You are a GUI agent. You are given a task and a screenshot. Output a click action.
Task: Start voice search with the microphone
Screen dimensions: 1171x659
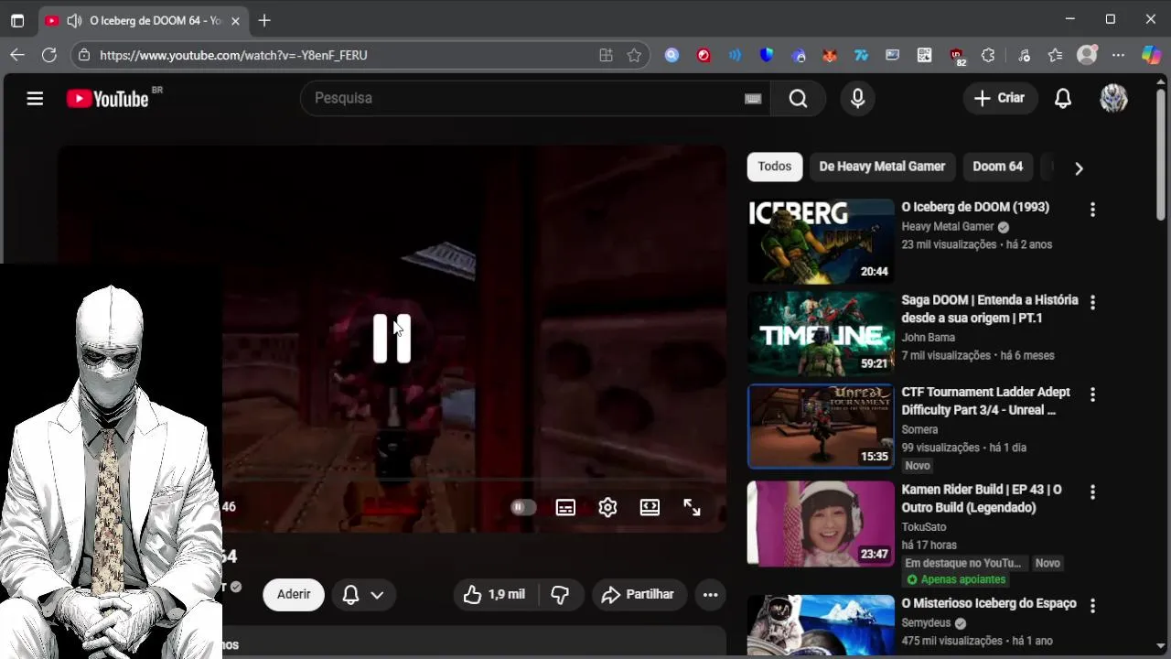(x=857, y=98)
